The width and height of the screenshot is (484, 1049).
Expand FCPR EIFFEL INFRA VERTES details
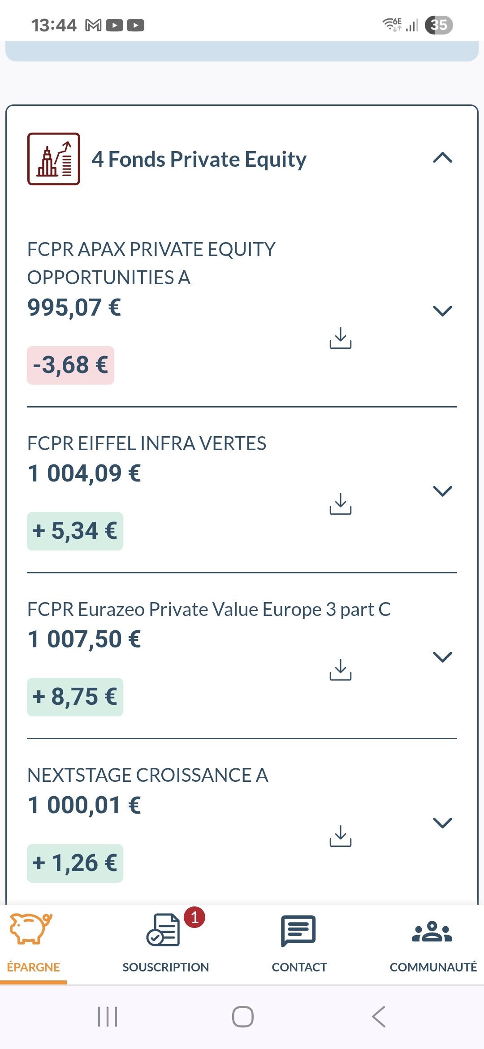(x=443, y=491)
